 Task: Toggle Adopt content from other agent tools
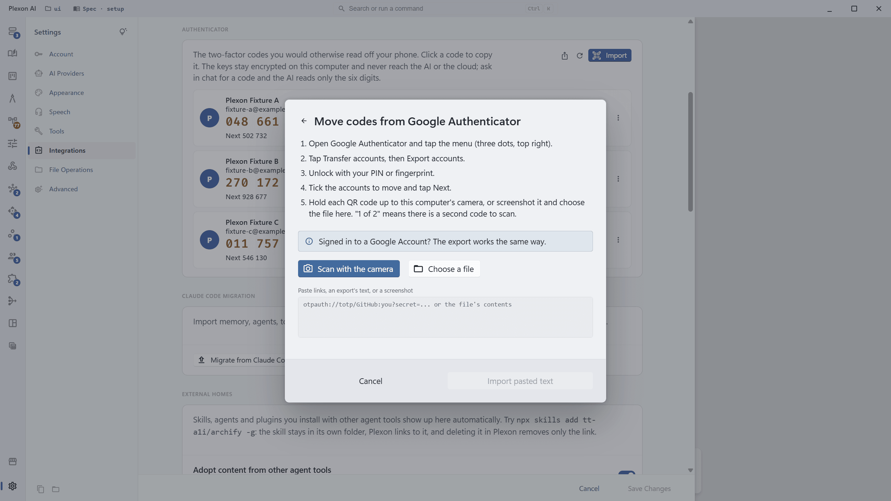[x=627, y=473]
